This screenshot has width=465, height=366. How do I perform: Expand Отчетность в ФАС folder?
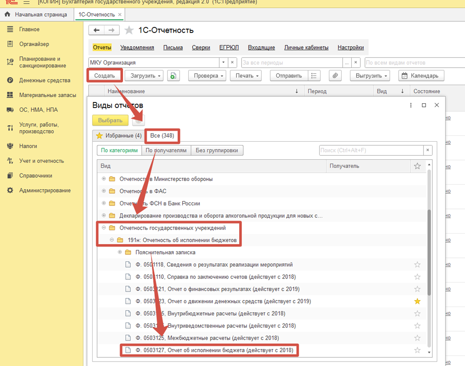pyautogui.click(x=104, y=191)
